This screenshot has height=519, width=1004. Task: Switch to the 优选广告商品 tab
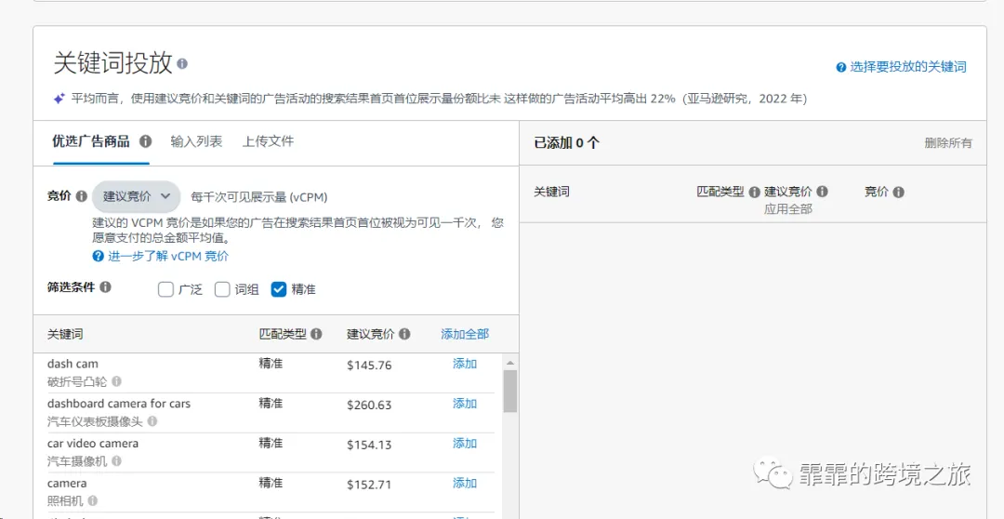(91, 141)
